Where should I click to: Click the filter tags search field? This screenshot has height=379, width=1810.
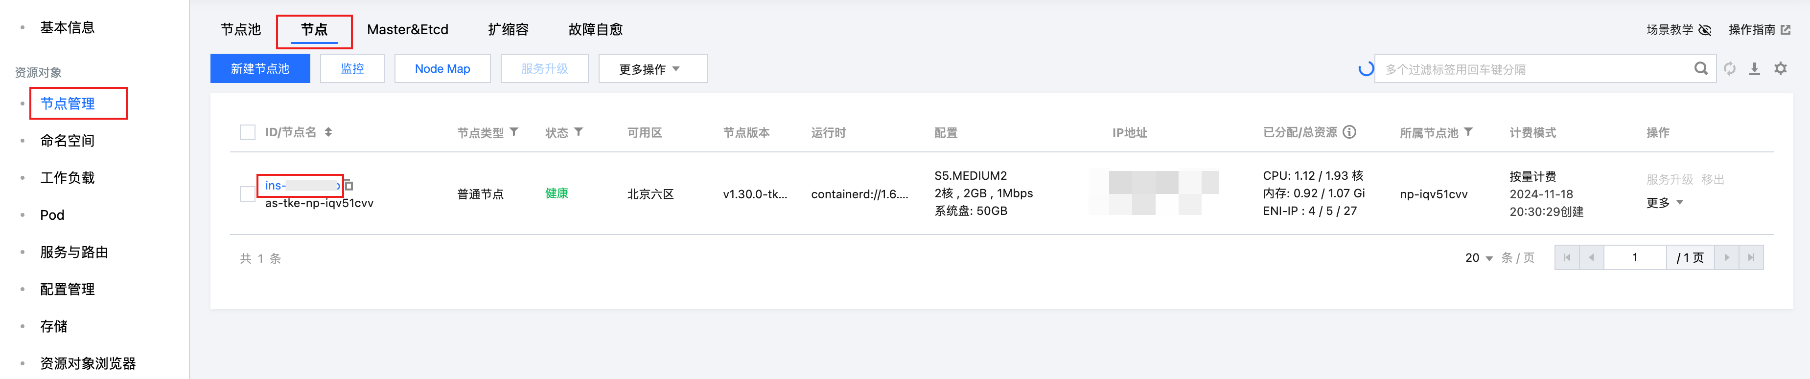(1532, 69)
